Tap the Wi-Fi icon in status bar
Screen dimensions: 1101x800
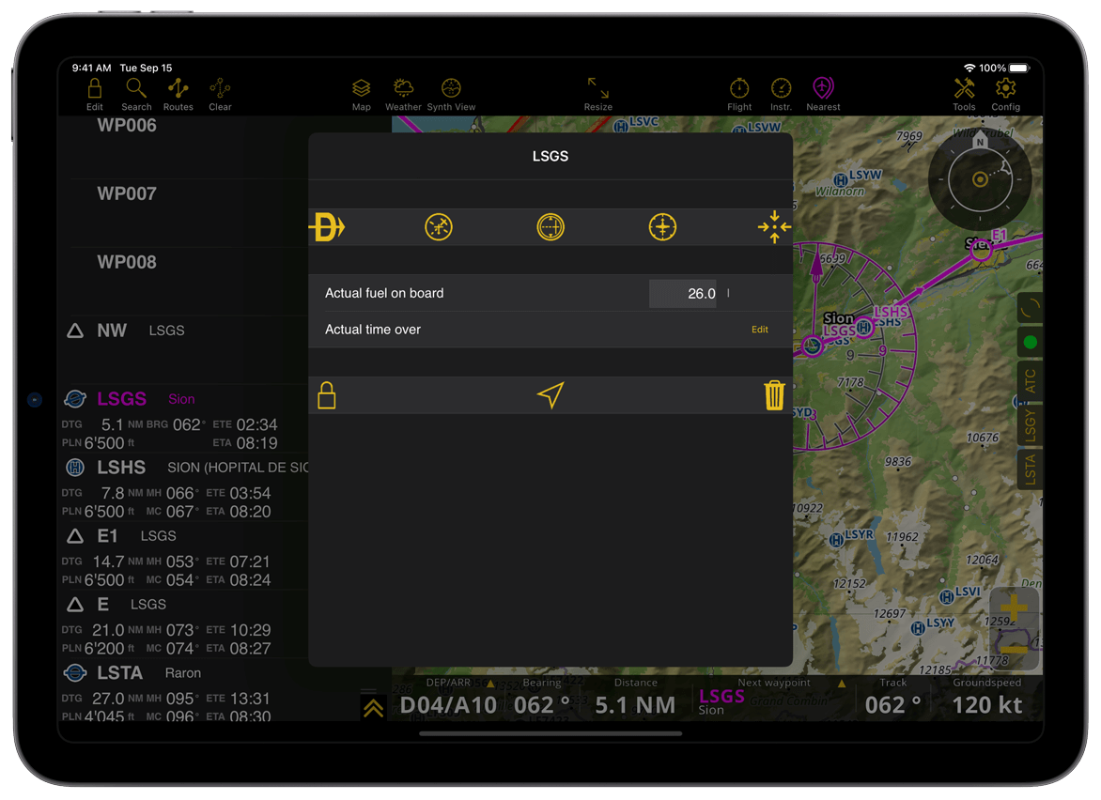click(x=969, y=68)
